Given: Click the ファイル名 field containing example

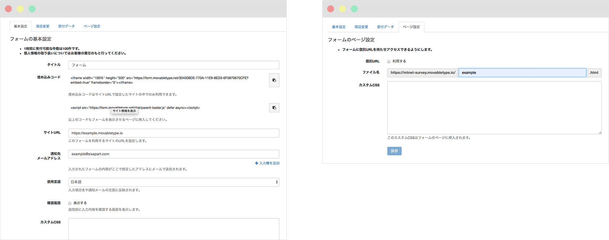Looking at the screenshot, I should click(522, 73).
